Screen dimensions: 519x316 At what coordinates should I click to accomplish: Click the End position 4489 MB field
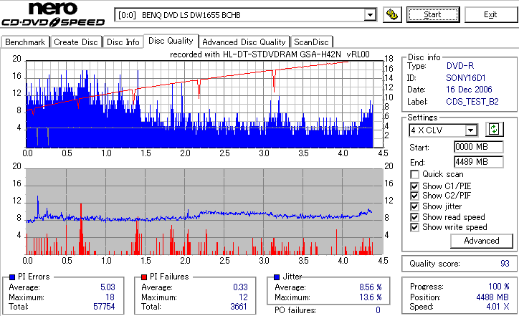click(x=479, y=162)
